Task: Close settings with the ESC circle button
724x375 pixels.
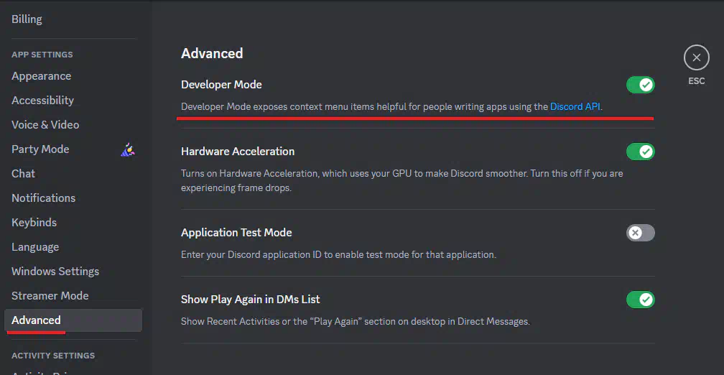Action: click(x=696, y=57)
